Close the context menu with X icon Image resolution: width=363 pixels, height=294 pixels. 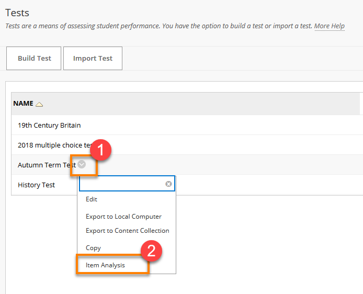click(168, 184)
